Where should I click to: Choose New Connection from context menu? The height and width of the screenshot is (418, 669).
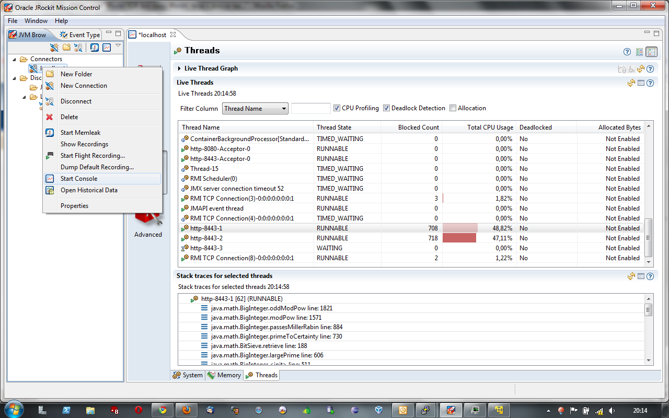point(102,86)
